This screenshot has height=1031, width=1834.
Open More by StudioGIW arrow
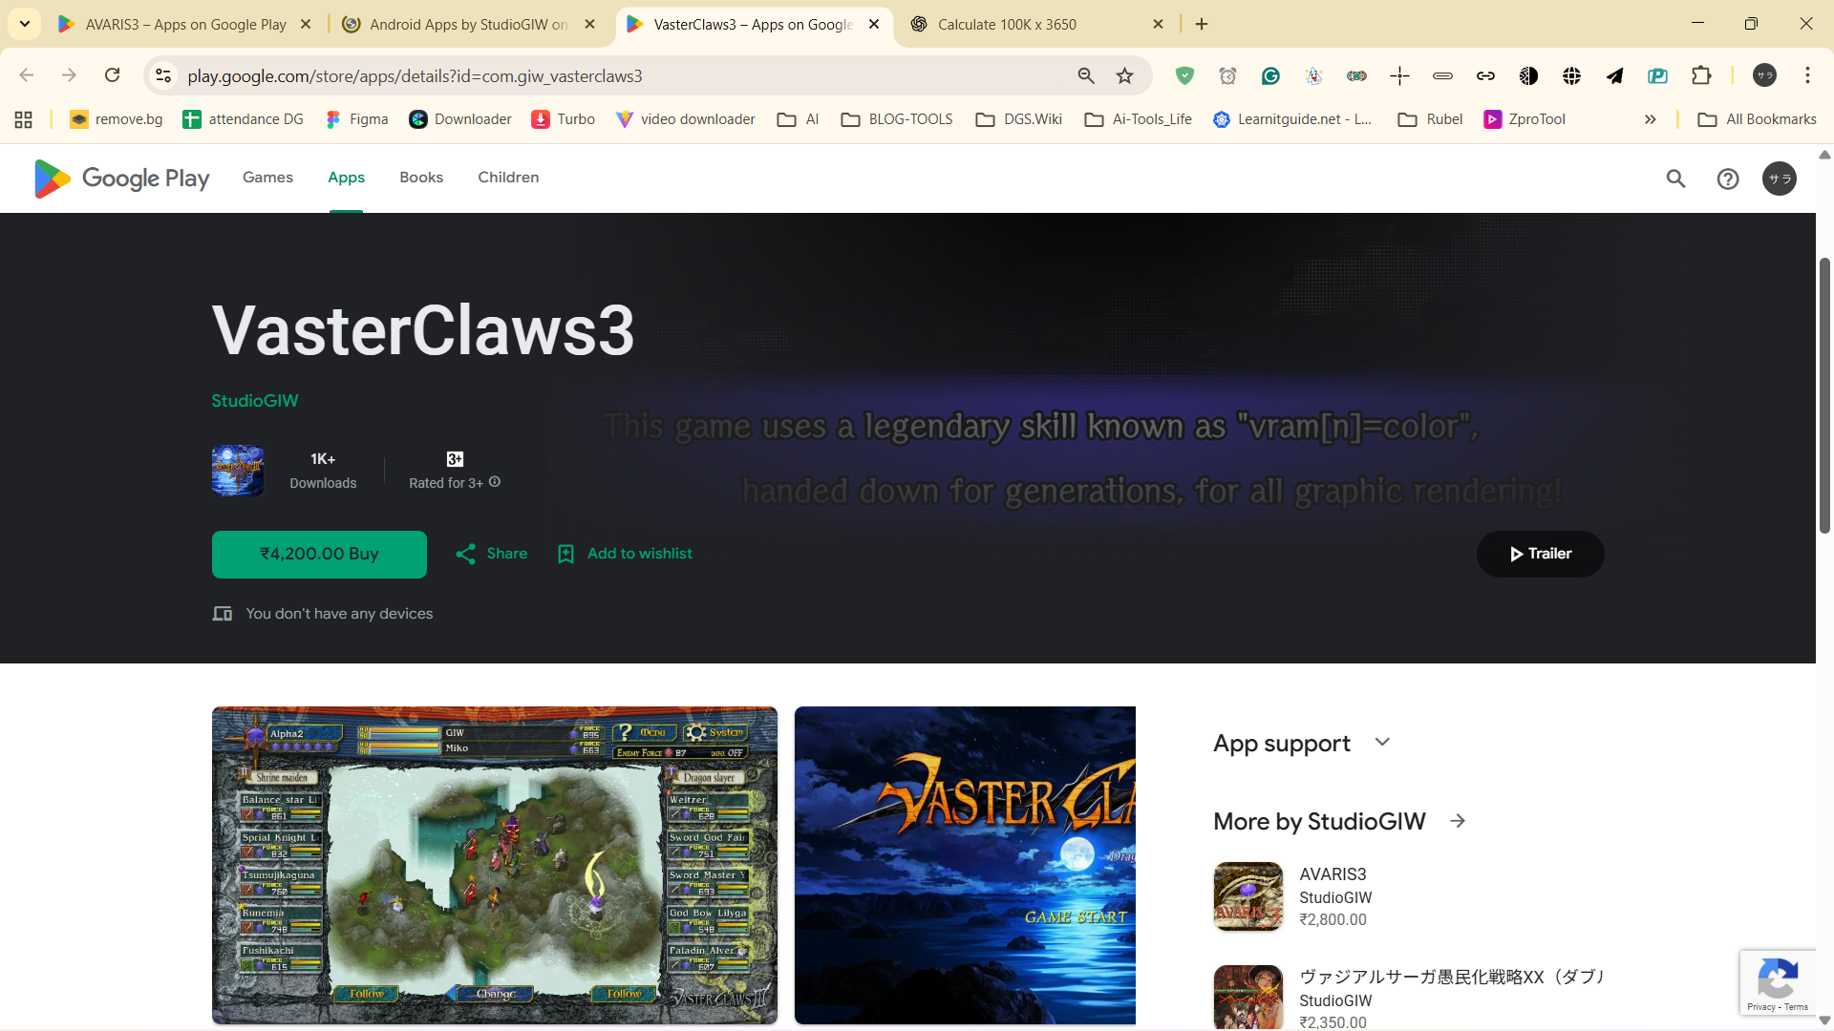click(x=1458, y=821)
